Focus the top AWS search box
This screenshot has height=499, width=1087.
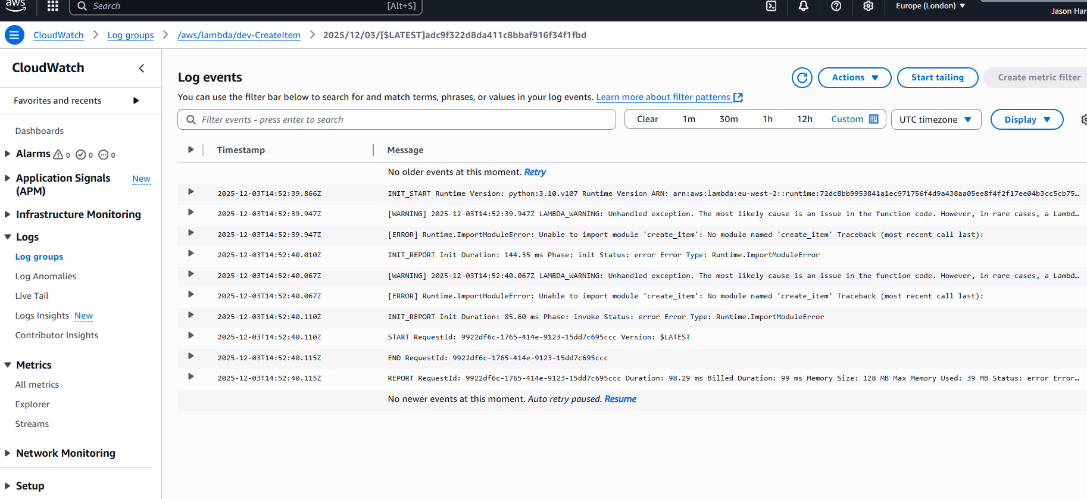pyautogui.click(x=246, y=7)
